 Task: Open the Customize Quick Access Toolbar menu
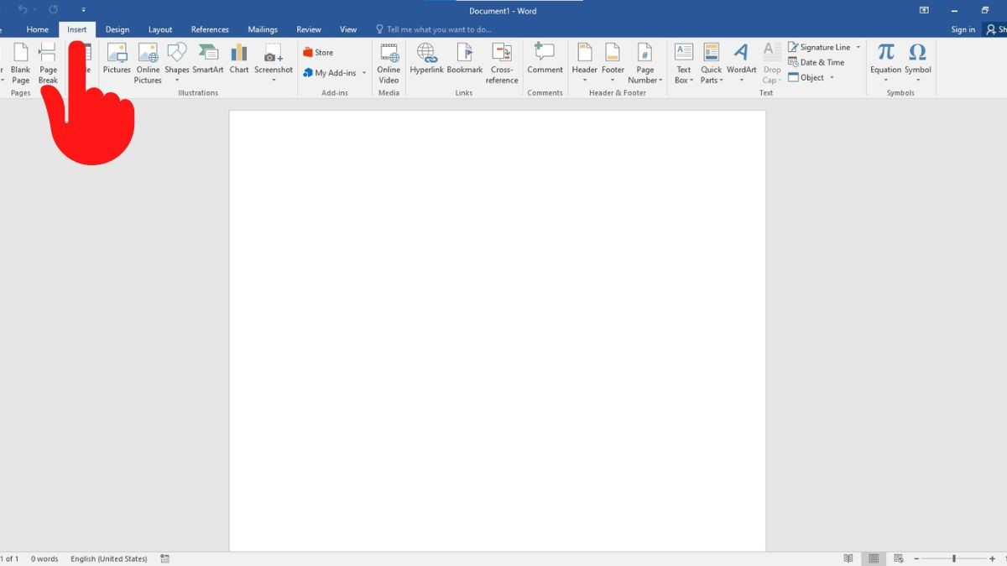(84, 9)
